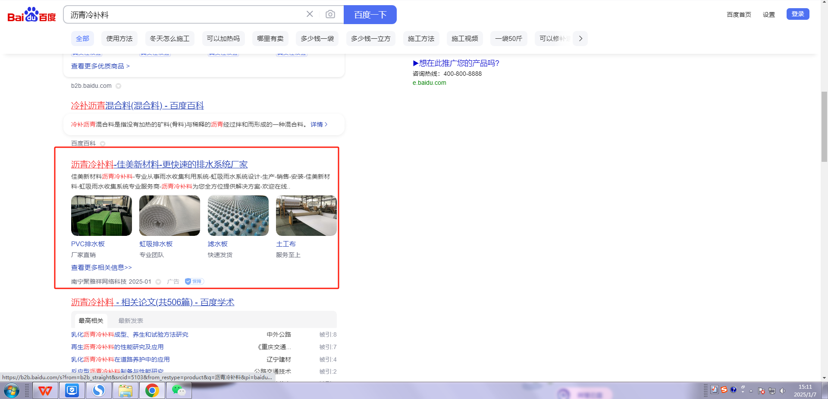Click the 滤水板 product thumbnail
The height and width of the screenshot is (399, 828).
tap(238, 216)
